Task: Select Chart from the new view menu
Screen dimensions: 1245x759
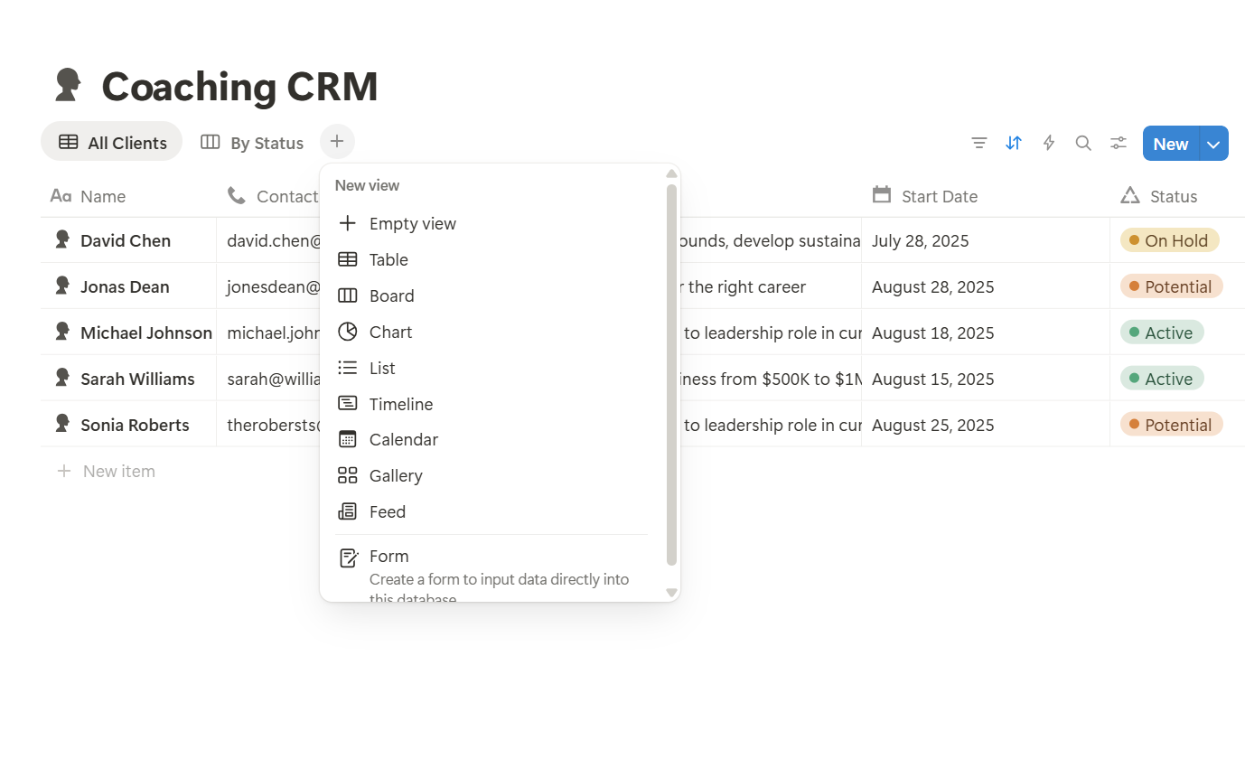Action: point(390,332)
